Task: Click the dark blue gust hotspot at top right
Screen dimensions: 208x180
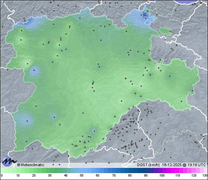Action: [146, 15]
